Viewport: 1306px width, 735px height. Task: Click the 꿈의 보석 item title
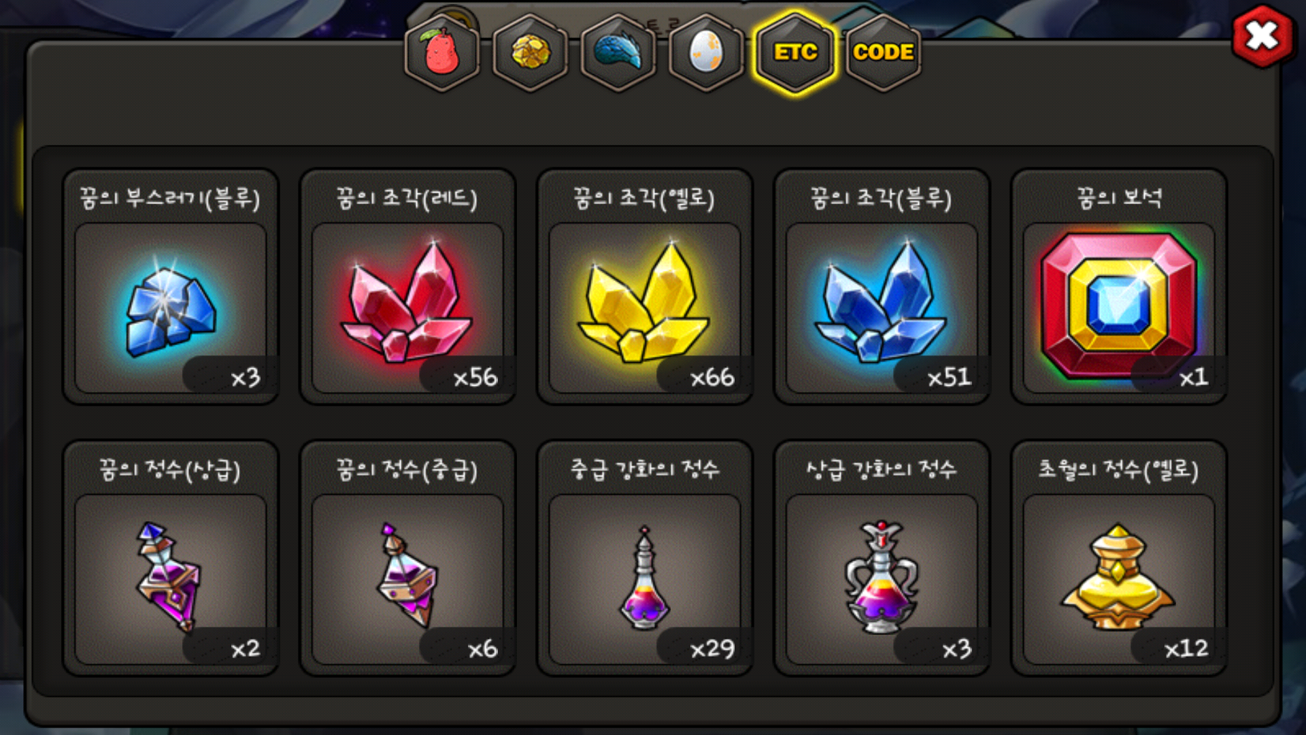[x=1119, y=198]
